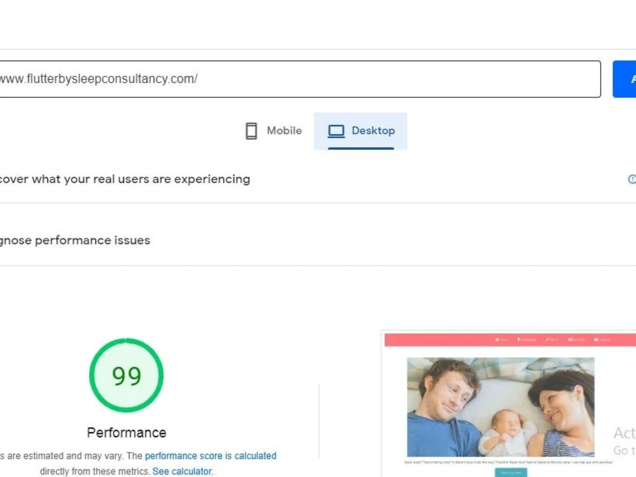Click the pink navigation bar in preview
636x477 pixels.
pyautogui.click(x=510, y=340)
